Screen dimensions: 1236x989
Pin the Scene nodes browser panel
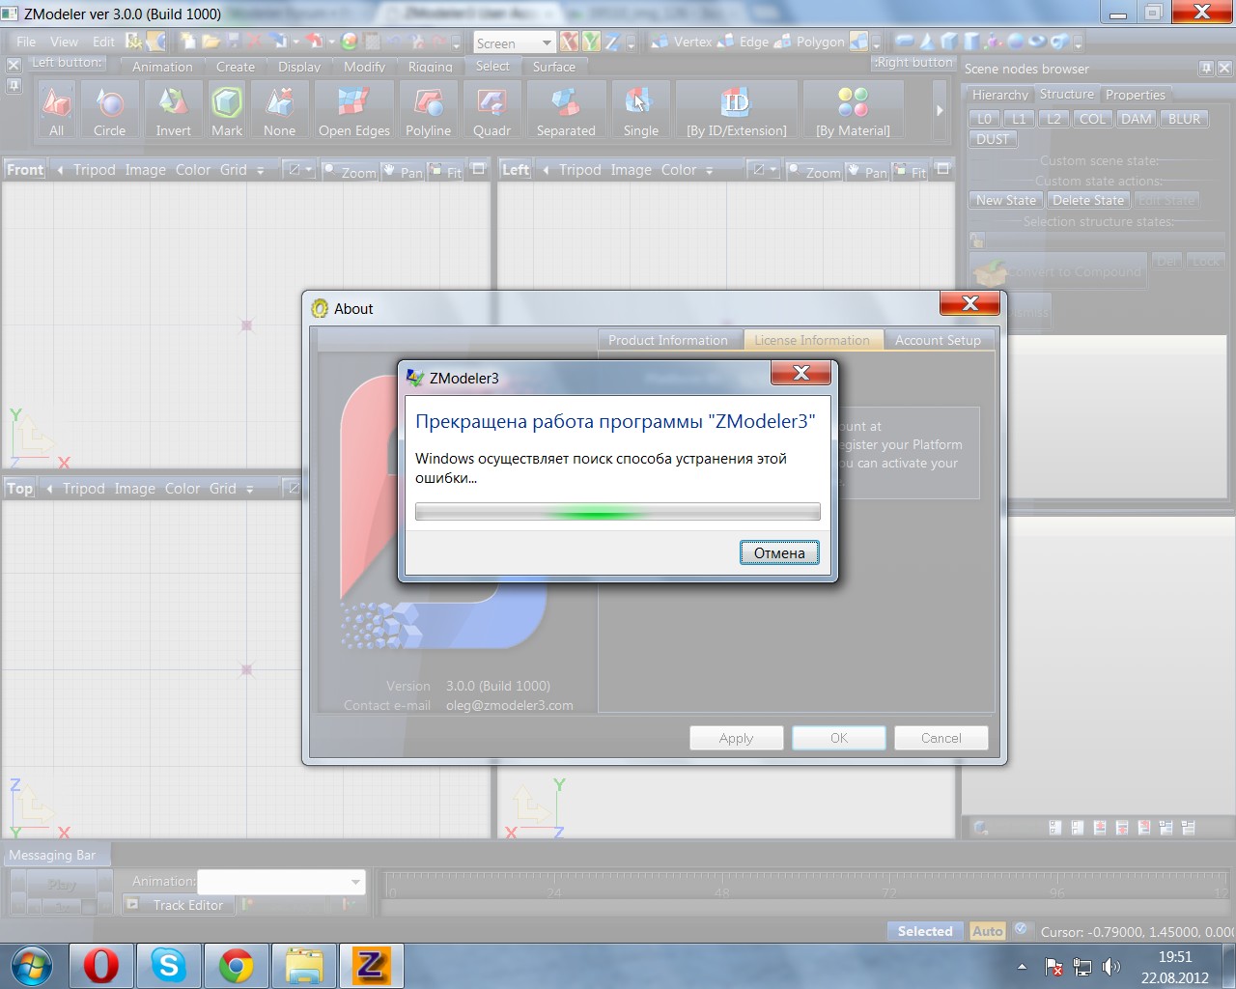point(1206,68)
